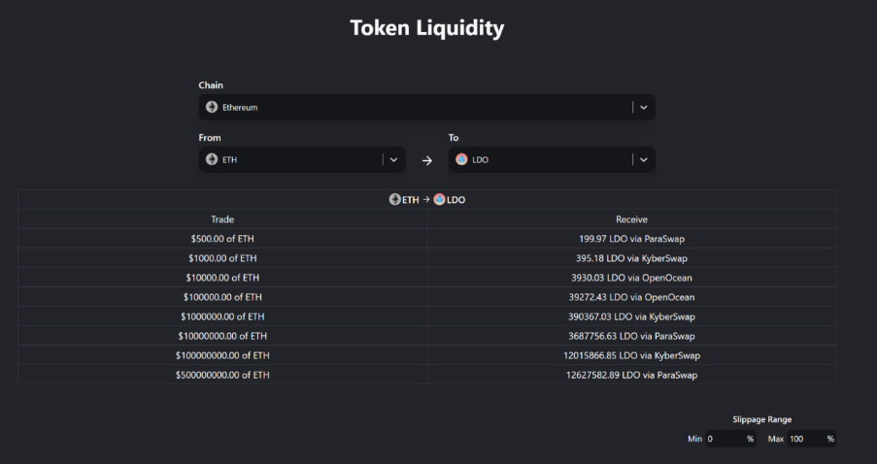Click LDO icon in table header row
Viewport: 877px width, 464px height.
coord(440,199)
